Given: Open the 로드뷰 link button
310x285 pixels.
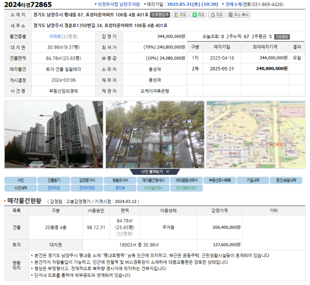Looking at the screenshot, I should tap(120, 188).
